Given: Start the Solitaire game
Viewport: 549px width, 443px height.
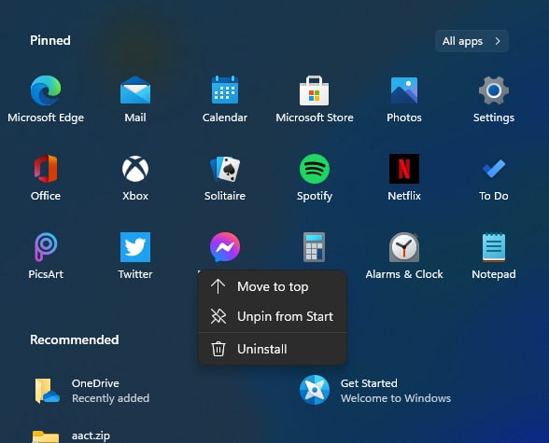Looking at the screenshot, I should (x=225, y=178).
